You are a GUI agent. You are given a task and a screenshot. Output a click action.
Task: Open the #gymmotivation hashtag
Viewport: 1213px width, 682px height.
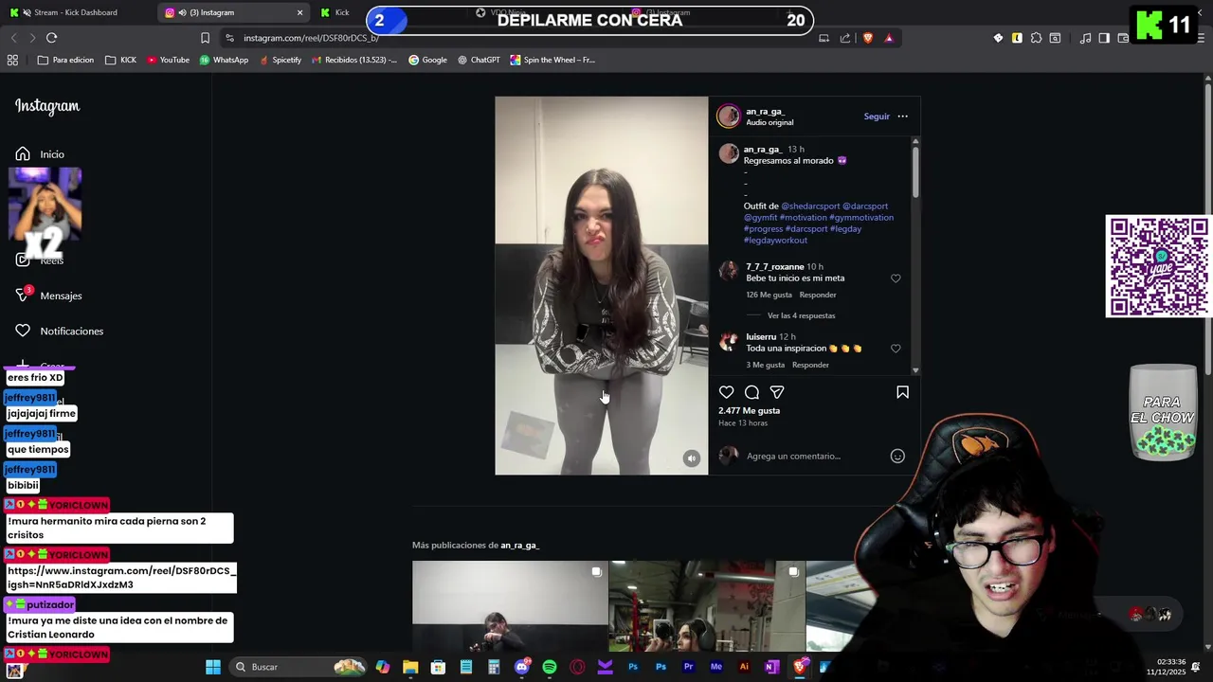pos(861,217)
